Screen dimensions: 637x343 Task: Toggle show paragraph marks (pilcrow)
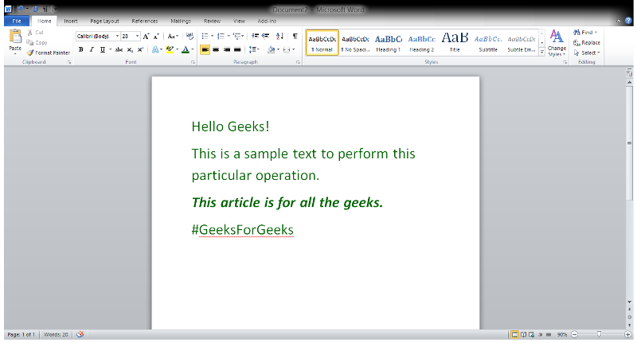pyautogui.click(x=295, y=36)
